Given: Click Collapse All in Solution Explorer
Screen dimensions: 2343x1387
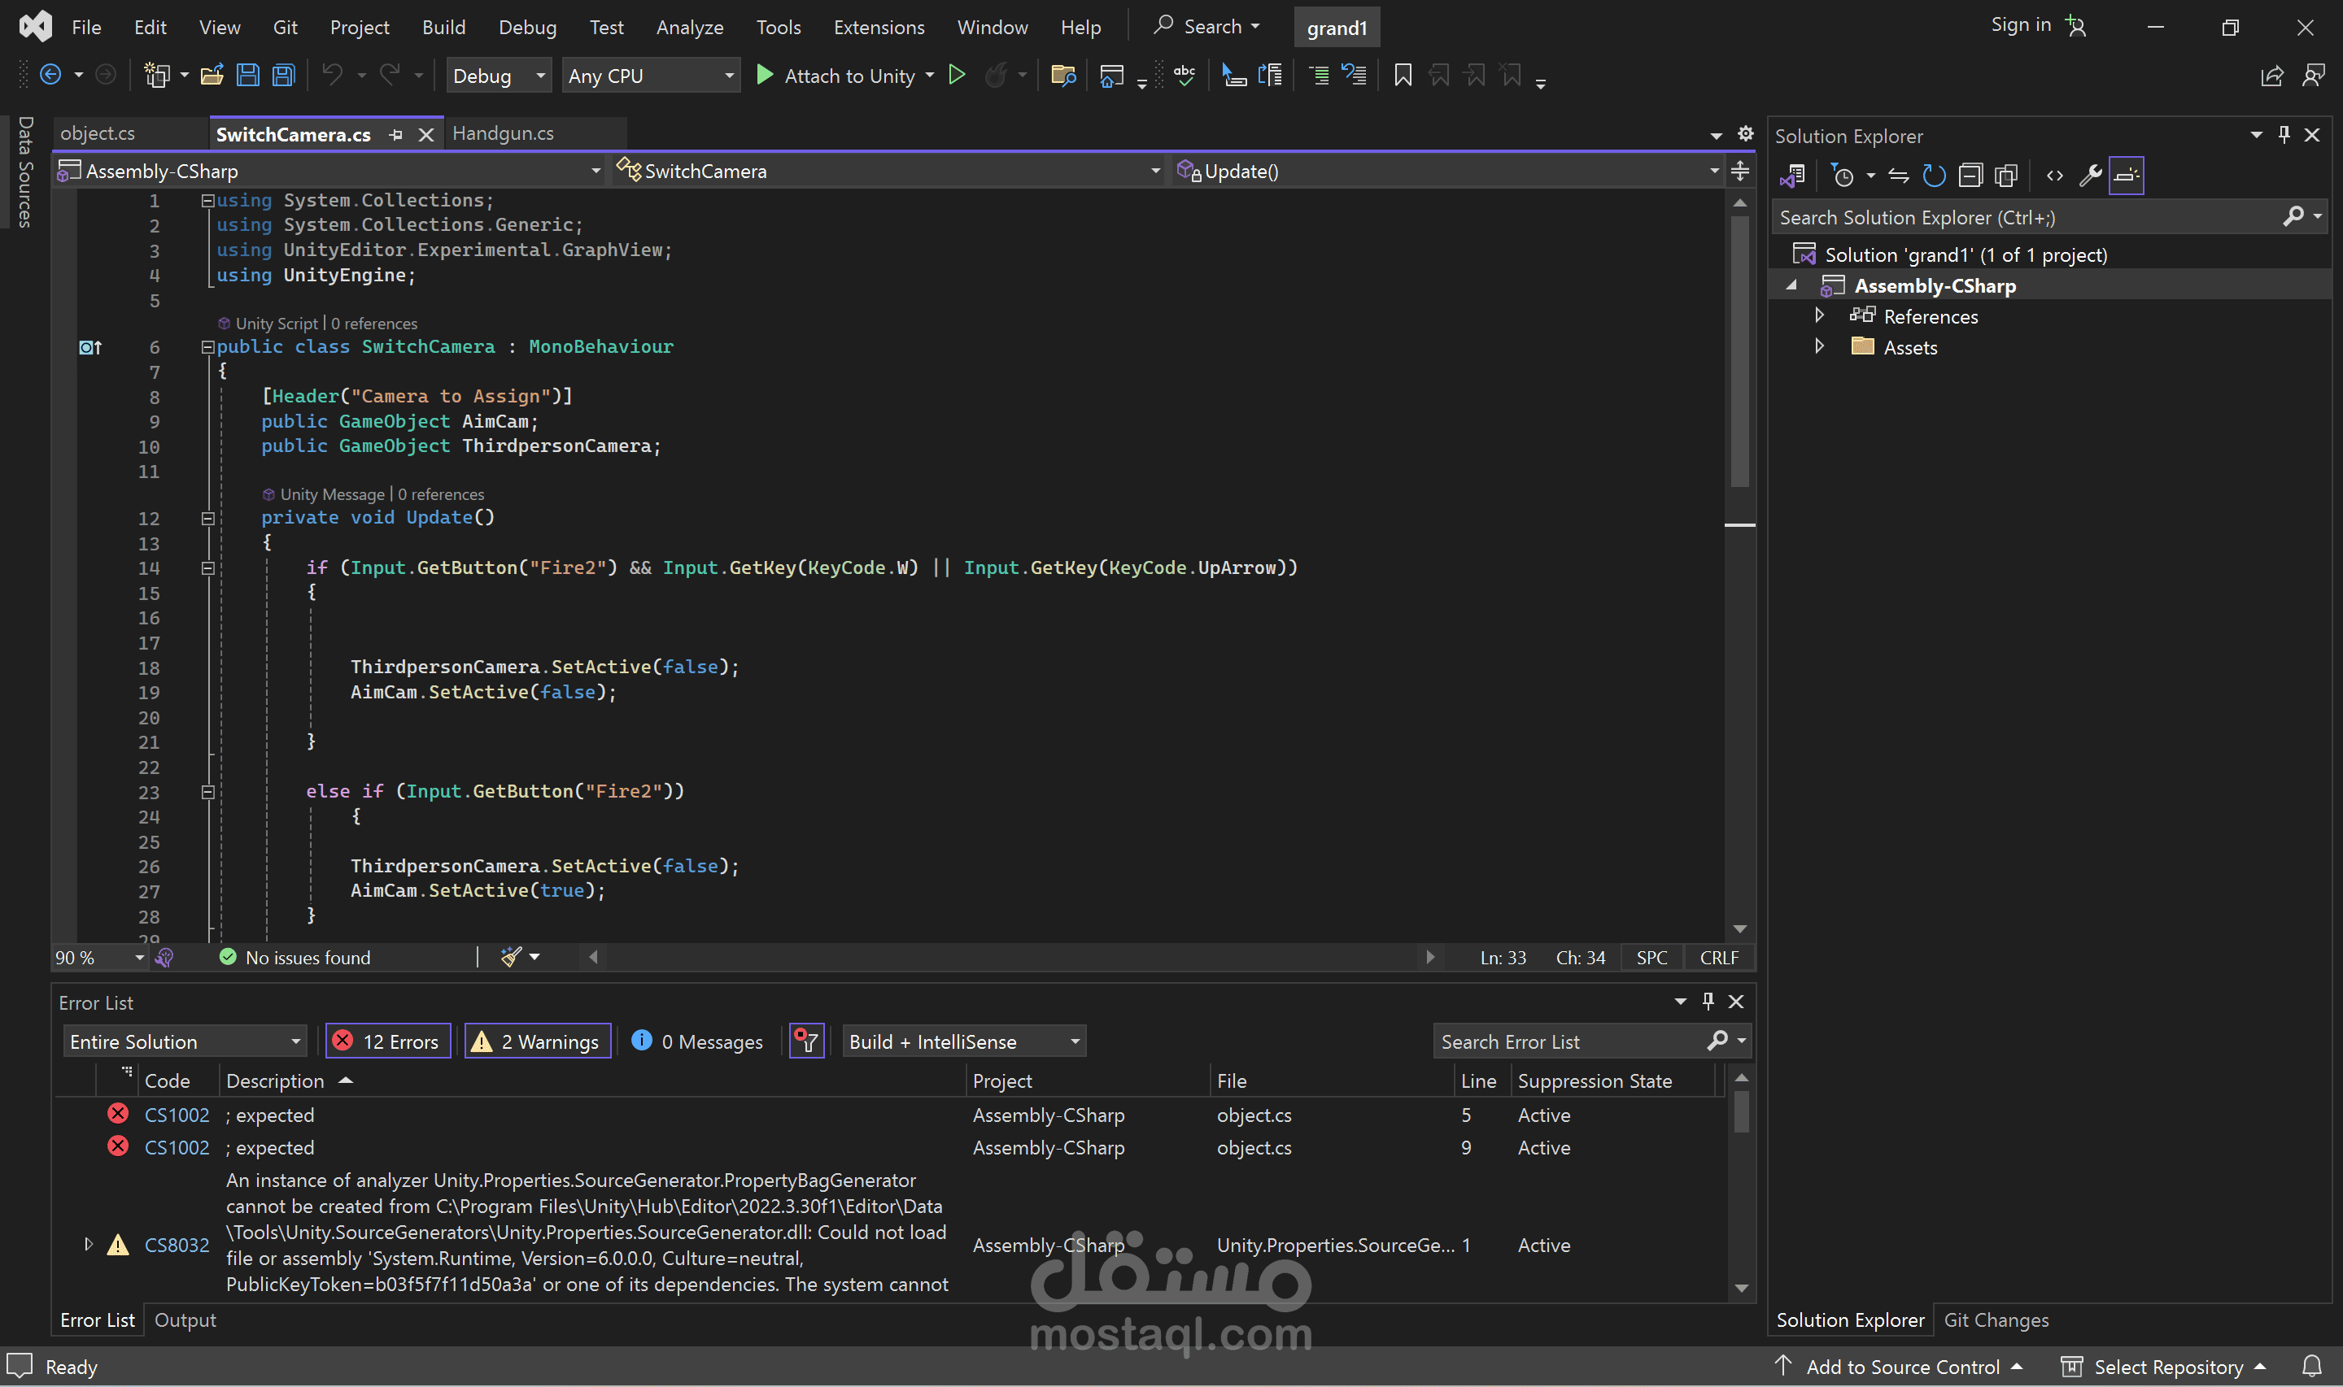Looking at the screenshot, I should pos(1970,175).
